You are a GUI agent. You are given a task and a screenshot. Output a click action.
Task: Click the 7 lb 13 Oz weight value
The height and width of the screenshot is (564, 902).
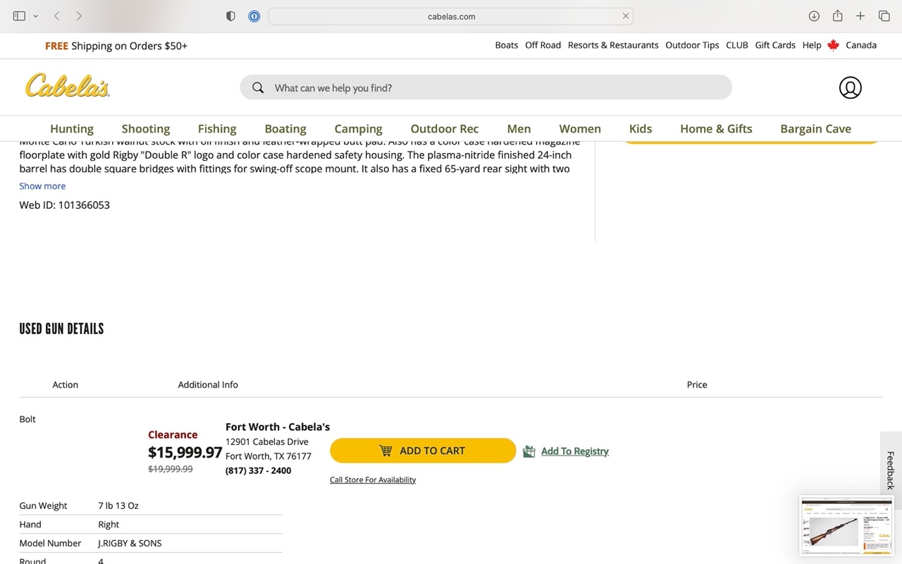(118, 505)
